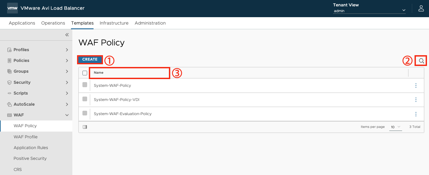Screen dimensions: 429x175
Task: Click System-WAF-Policy name text
Action: [112, 85]
